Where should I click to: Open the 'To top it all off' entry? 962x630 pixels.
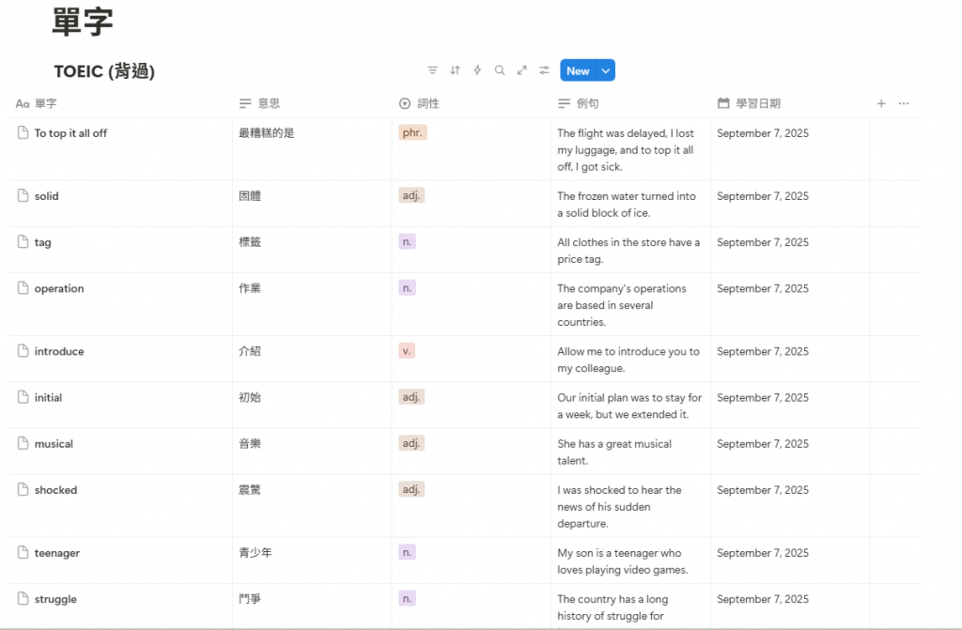70,133
